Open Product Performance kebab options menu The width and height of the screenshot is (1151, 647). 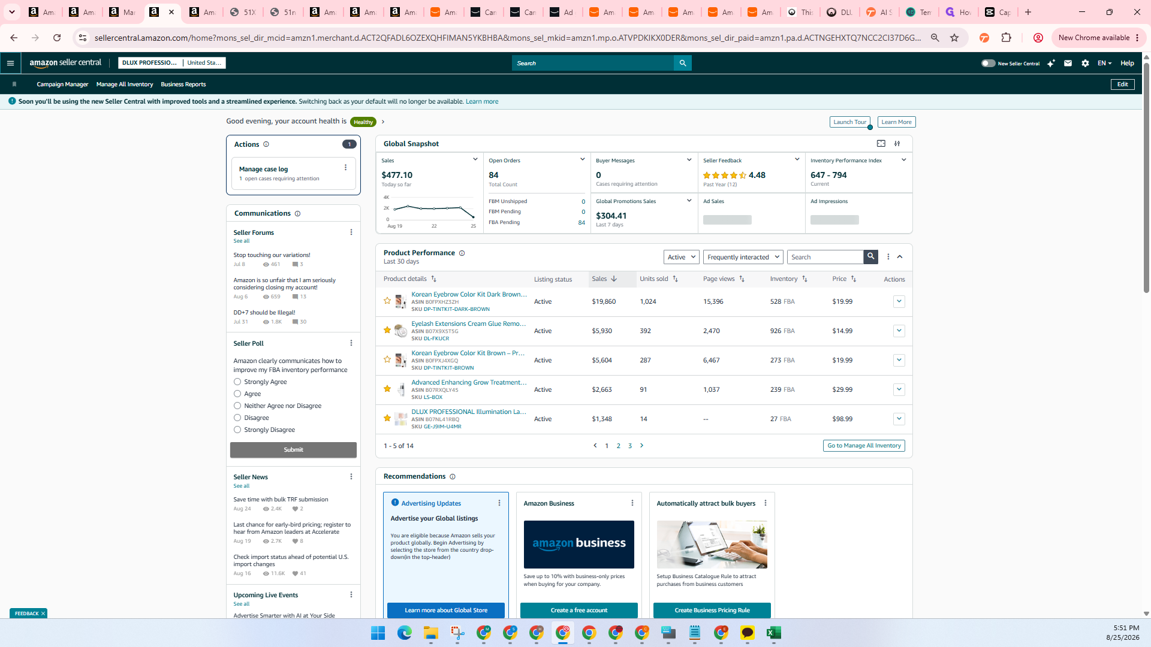888,256
